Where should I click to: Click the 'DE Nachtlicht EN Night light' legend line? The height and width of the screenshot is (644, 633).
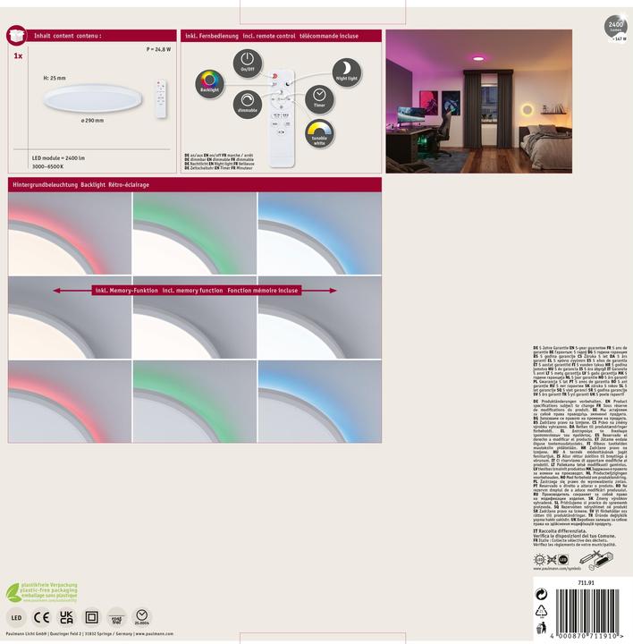click(219, 164)
